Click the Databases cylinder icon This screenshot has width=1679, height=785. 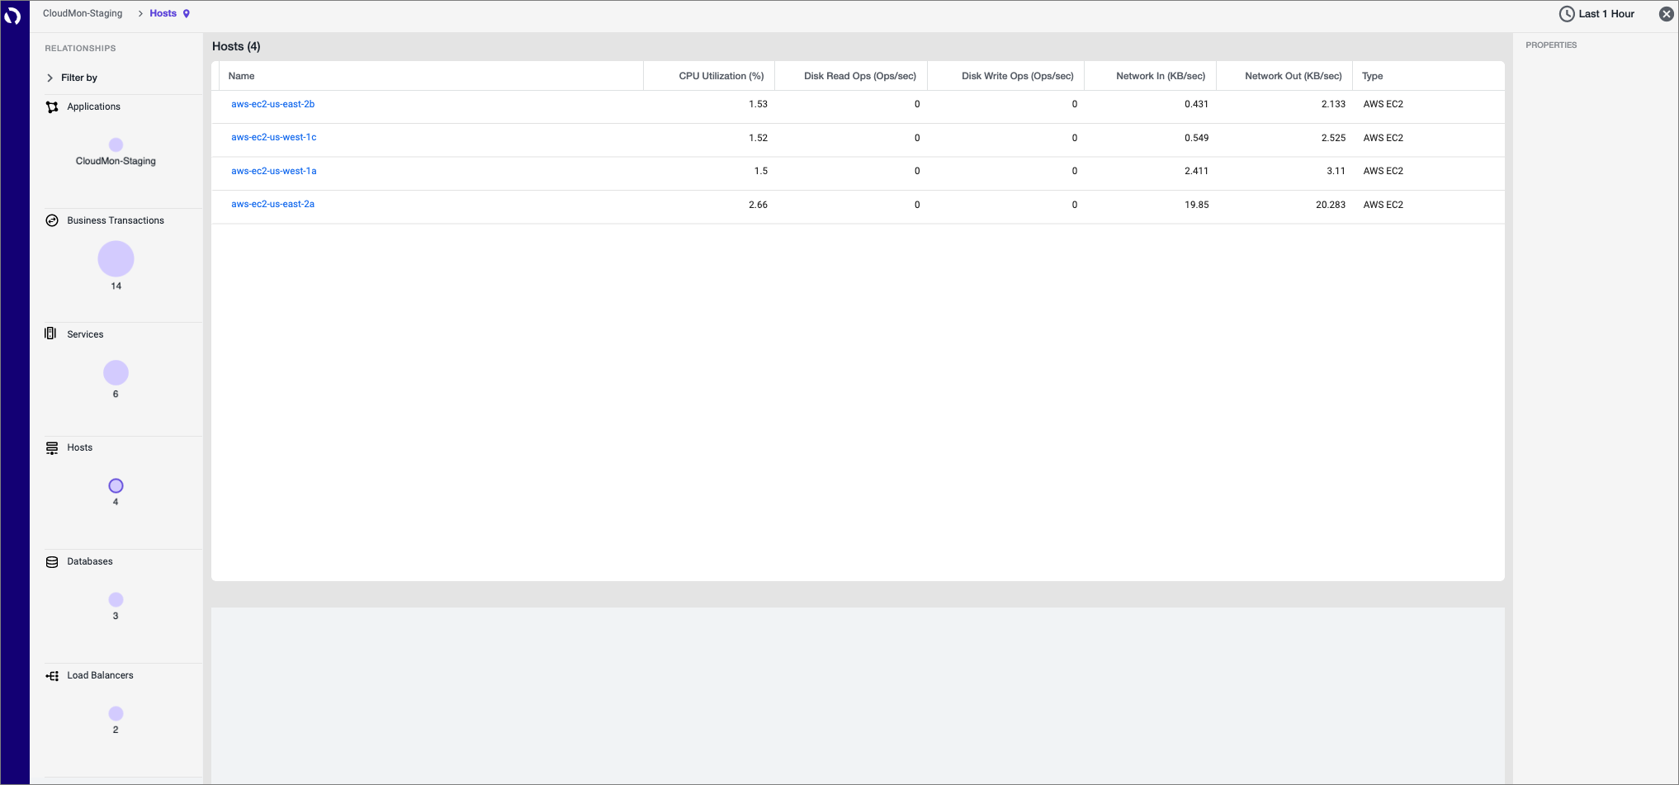tap(52, 561)
